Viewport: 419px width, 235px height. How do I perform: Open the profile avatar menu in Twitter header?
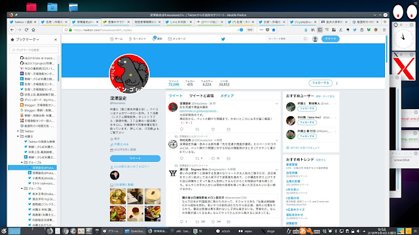(315, 39)
